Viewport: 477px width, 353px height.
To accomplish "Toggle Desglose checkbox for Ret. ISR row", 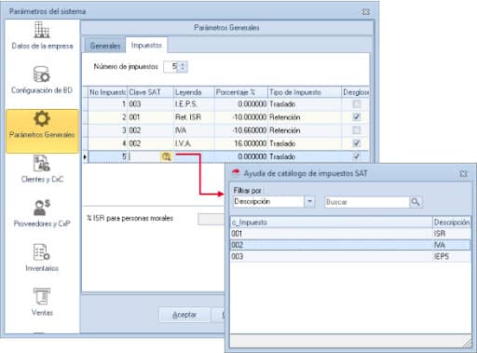I will [x=357, y=117].
